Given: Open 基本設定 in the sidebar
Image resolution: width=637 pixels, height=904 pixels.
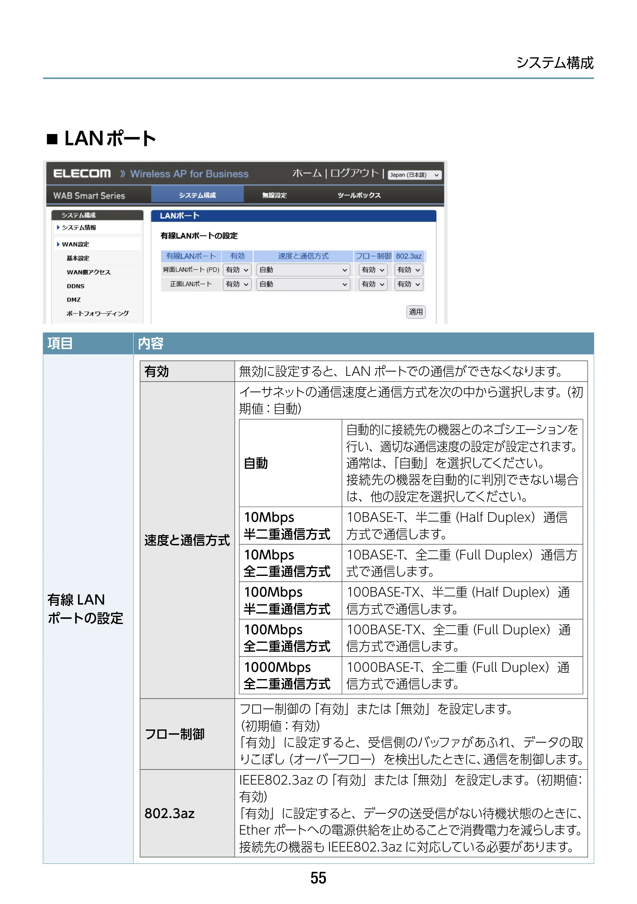Looking at the screenshot, I should 78,258.
